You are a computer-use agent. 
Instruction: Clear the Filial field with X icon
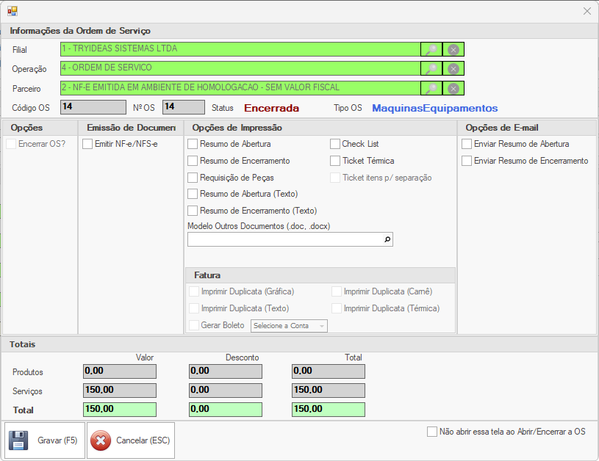coord(453,49)
